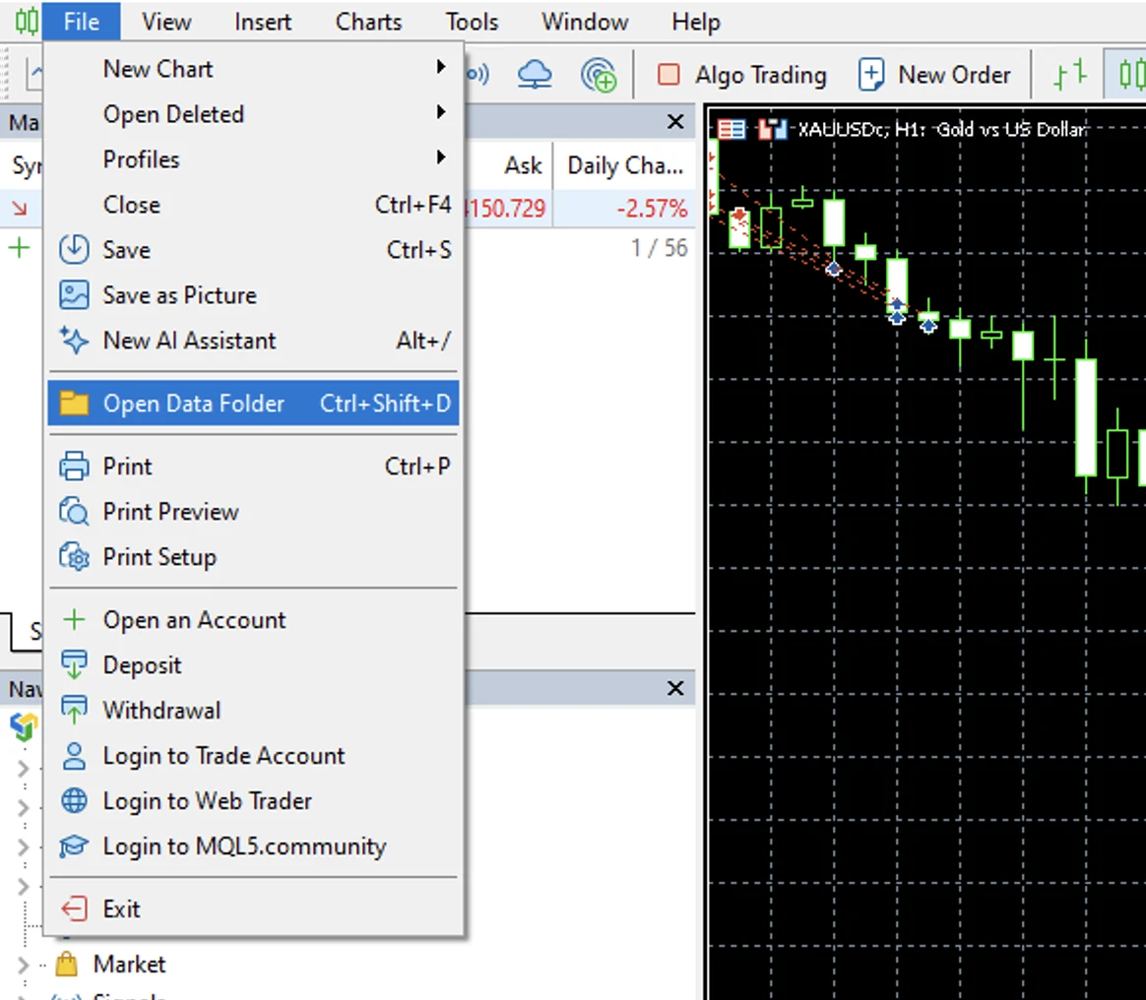The width and height of the screenshot is (1146, 1000).
Task: Click the person icon for Trade Account login
Action: pyautogui.click(x=74, y=755)
